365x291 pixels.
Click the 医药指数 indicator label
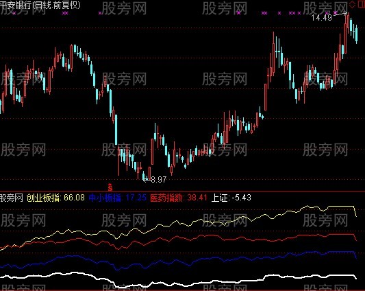(166, 198)
